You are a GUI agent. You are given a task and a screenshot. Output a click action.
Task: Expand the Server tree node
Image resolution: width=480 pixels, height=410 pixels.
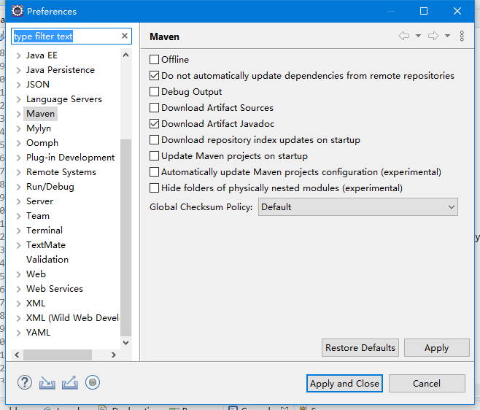[19, 201]
